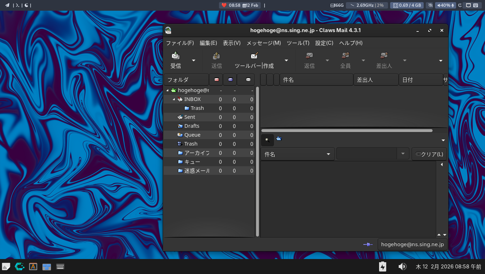Select the INBOX folder
The image size is (485, 274).
pos(209,99)
